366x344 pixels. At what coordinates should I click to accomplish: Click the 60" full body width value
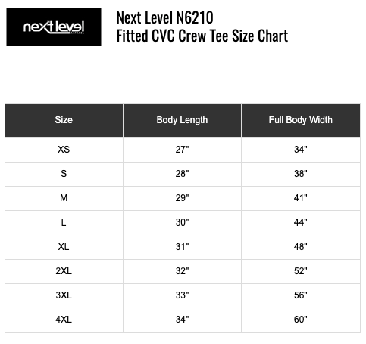[301, 320]
